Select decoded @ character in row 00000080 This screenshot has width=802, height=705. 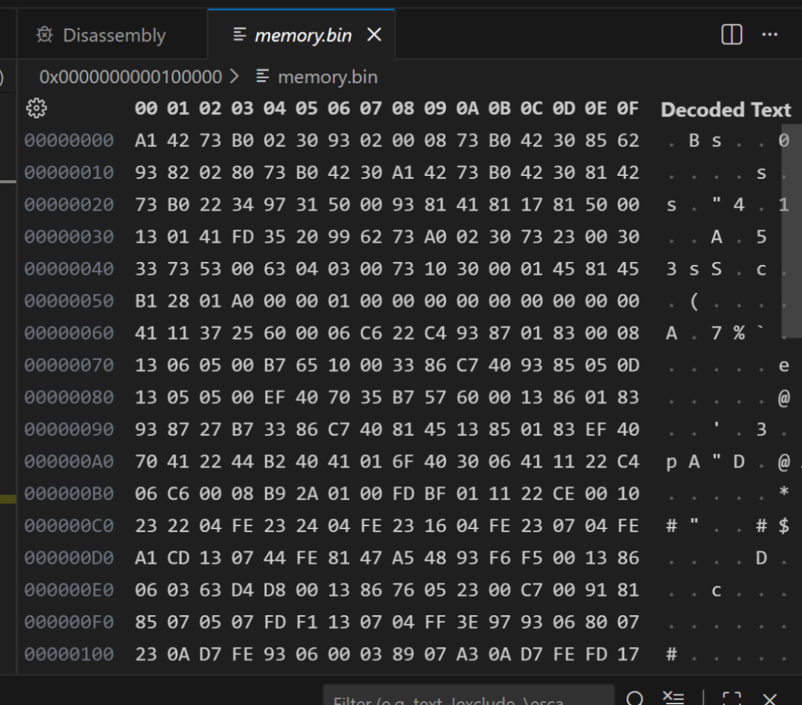pos(783,397)
